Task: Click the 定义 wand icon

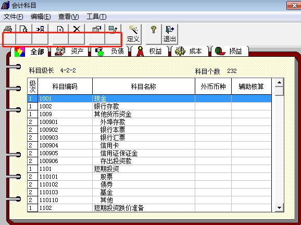Action: (x=133, y=34)
